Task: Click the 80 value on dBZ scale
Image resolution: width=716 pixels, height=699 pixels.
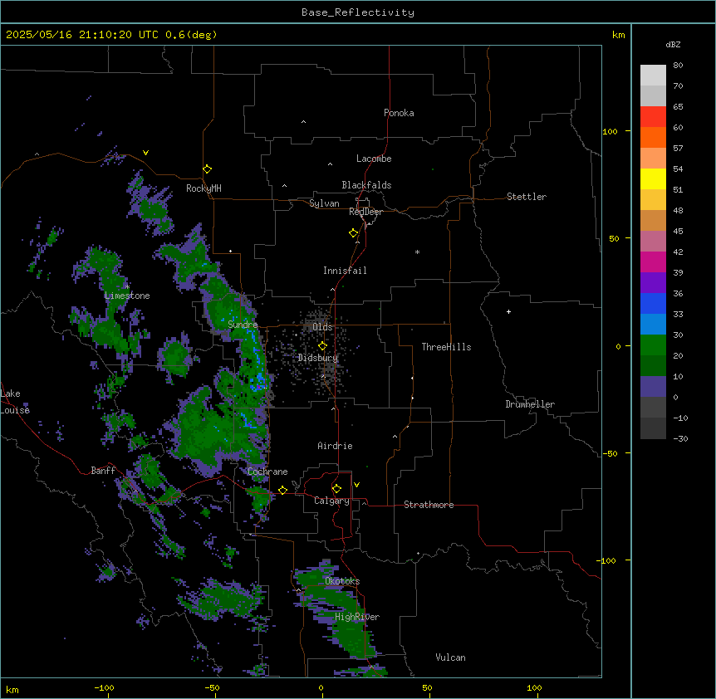Action: pyautogui.click(x=678, y=66)
